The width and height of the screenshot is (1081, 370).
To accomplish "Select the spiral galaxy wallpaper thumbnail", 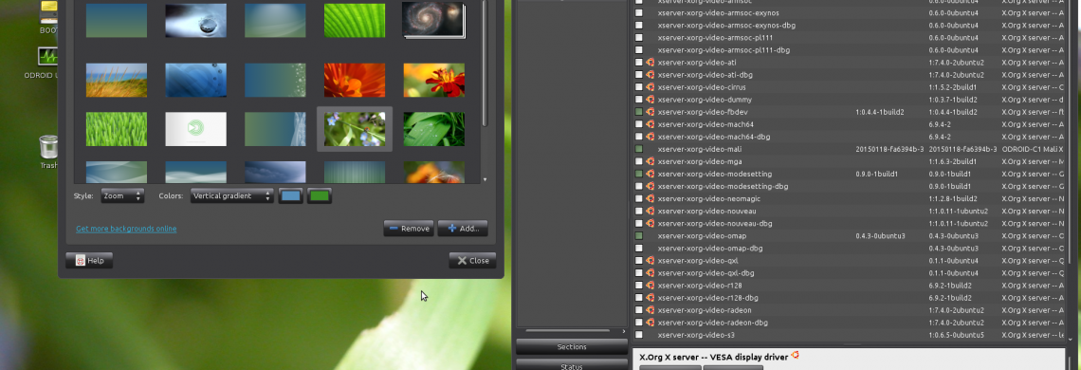I will (433, 20).
